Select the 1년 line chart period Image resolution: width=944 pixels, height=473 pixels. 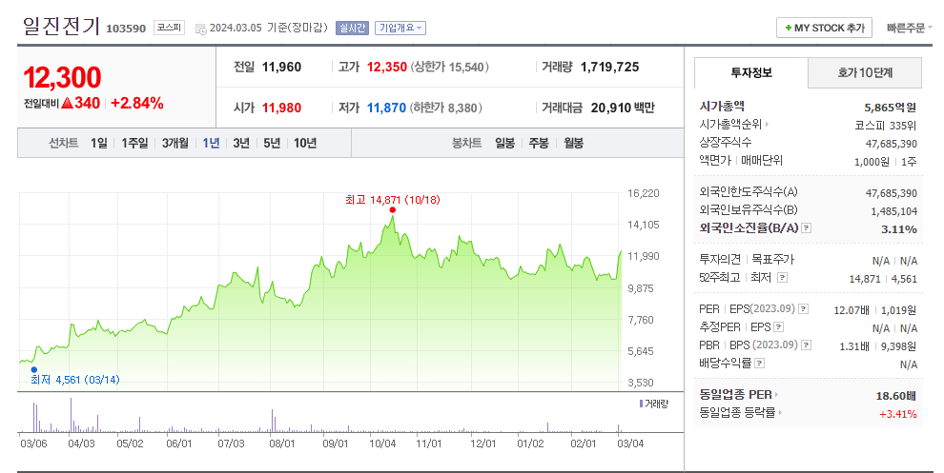[x=211, y=143]
